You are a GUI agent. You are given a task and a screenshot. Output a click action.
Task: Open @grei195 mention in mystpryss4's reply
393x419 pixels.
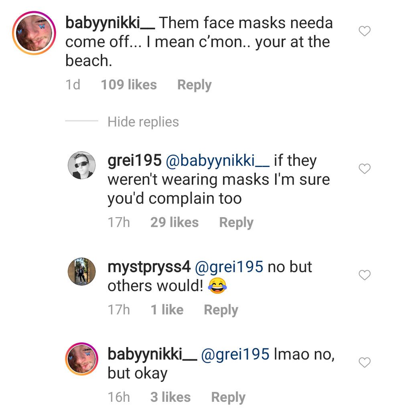click(229, 267)
